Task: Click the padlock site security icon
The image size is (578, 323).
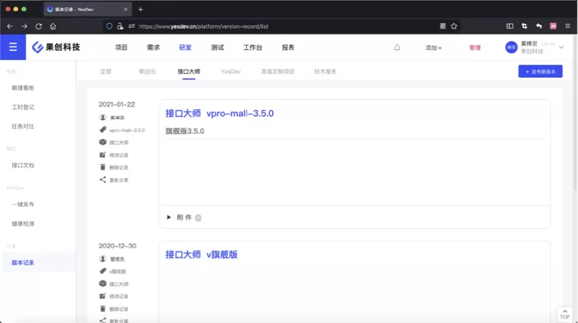Action: pyautogui.click(x=121, y=26)
